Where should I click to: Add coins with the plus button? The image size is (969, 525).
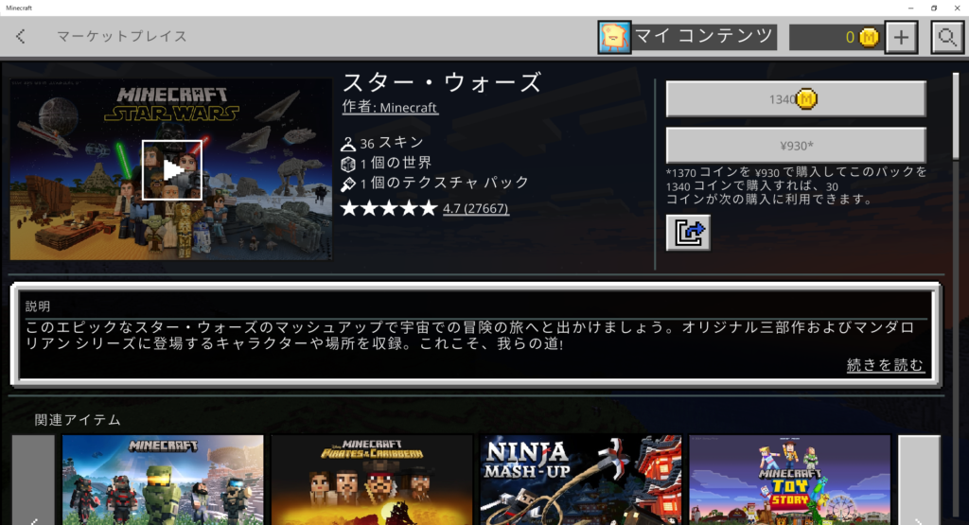point(901,37)
